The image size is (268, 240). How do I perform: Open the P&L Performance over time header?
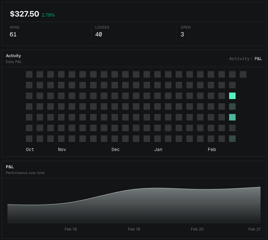click(9, 167)
